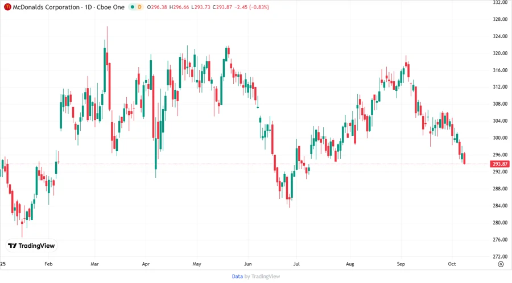
Task: Click the 332.00 price axis label
Action: 500,2
